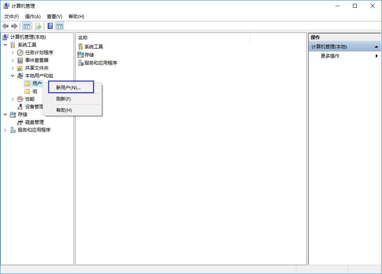Select 用户 label in tree

tap(37, 84)
